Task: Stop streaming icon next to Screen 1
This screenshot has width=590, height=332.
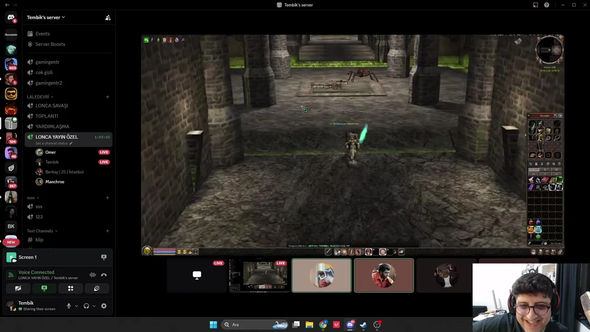Action: point(104,257)
